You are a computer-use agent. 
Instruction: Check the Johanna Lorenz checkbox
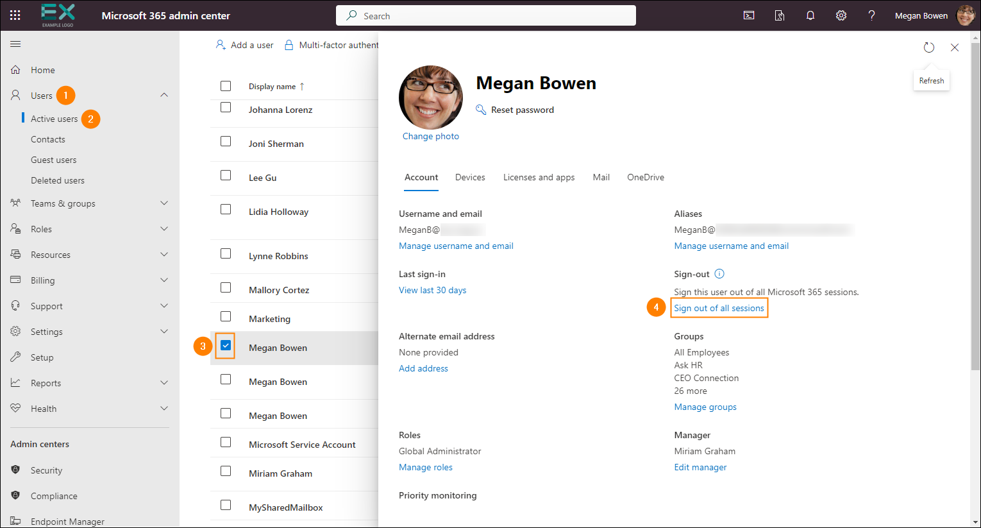226,108
